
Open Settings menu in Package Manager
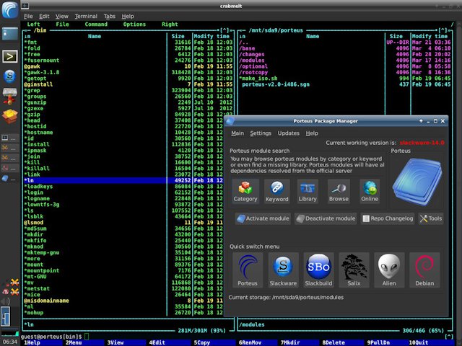(x=261, y=133)
